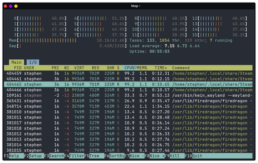258x163 pixels.
Task: Select firedragon process PID 348714
Action: click(128, 106)
